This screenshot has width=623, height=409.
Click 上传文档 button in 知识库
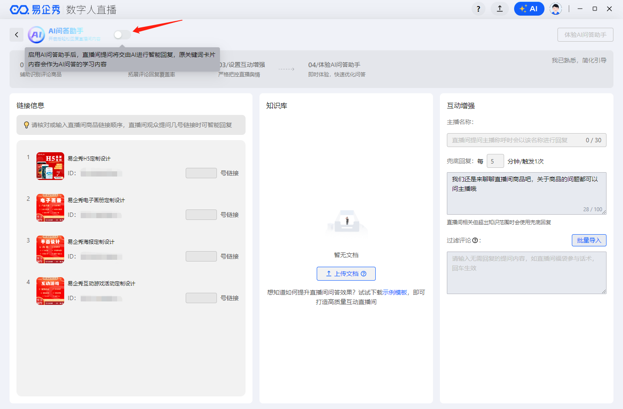pos(346,274)
